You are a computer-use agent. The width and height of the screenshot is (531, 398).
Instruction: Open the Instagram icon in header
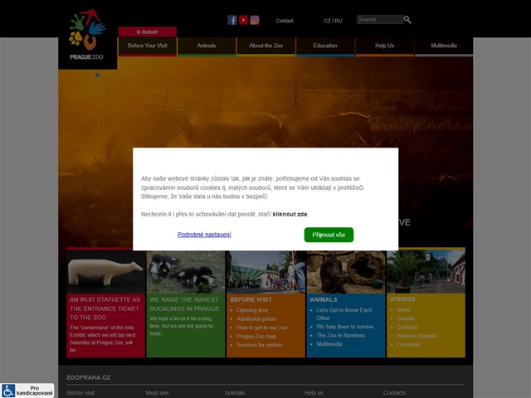pos(255,20)
